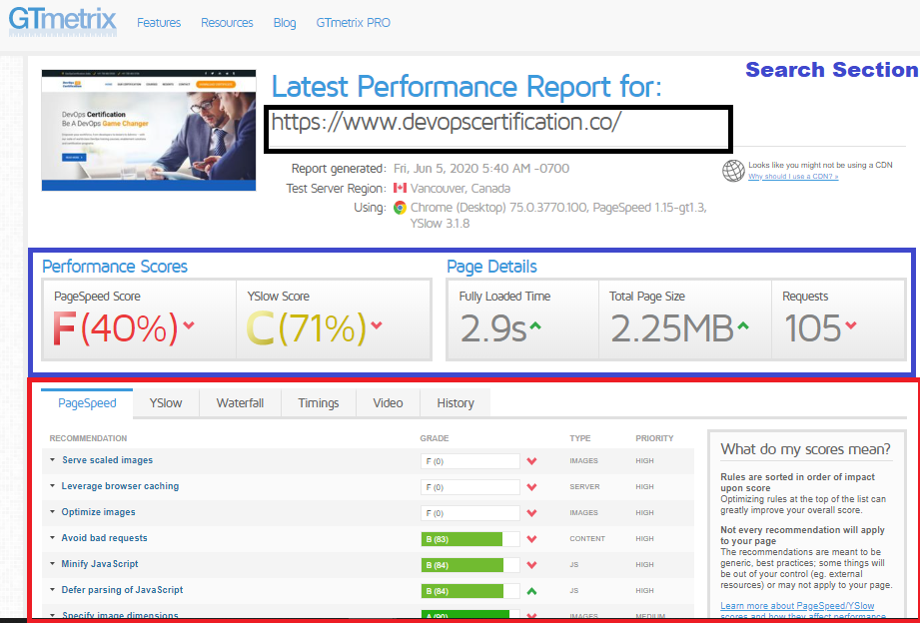Screen dimensions: 920x623
Task: Open 'Why should I use a CDN?' link
Action: [x=793, y=176]
